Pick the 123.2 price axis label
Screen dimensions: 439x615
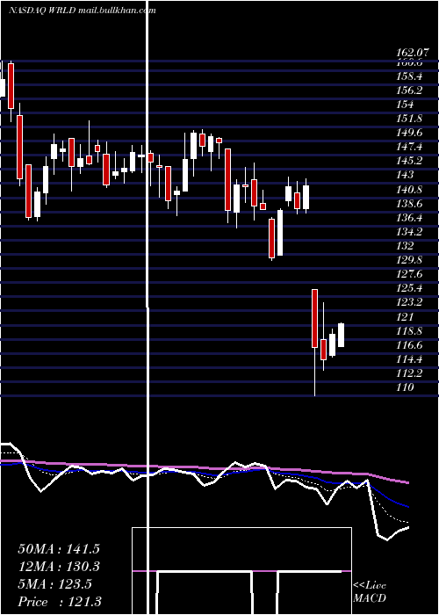[x=411, y=302]
